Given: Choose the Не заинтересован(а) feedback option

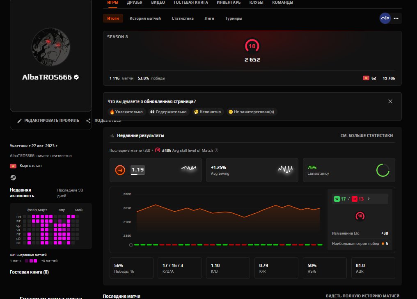Looking at the screenshot, I should coord(252,112).
